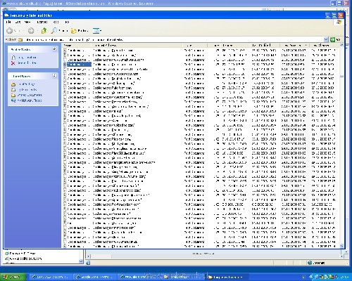The image size is (352, 281).
Task: Open My Network Places link
Action: pyautogui.click(x=27, y=100)
